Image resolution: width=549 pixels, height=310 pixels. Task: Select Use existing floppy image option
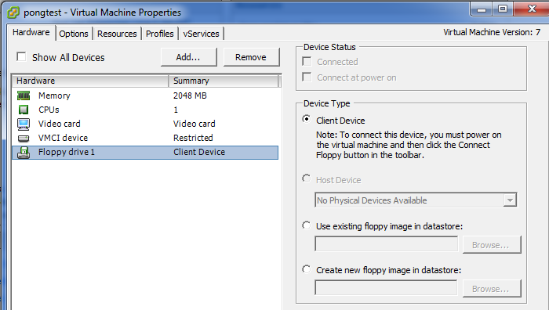pyautogui.click(x=307, y=225)
